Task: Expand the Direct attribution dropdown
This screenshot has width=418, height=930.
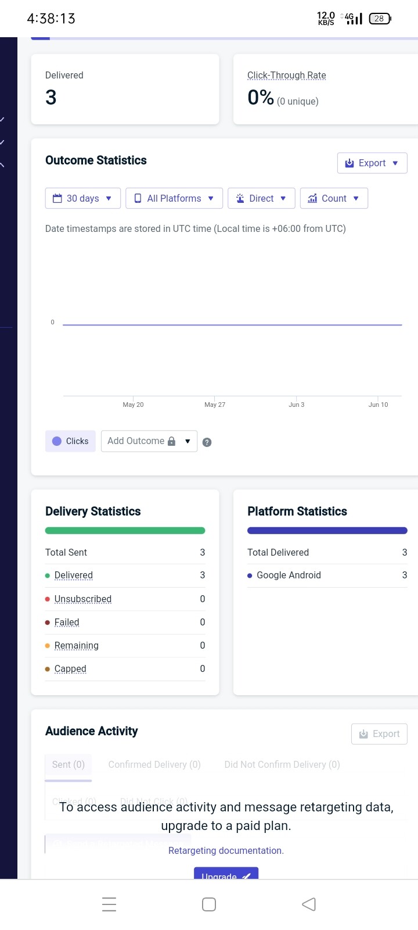Action: point(261,198)
